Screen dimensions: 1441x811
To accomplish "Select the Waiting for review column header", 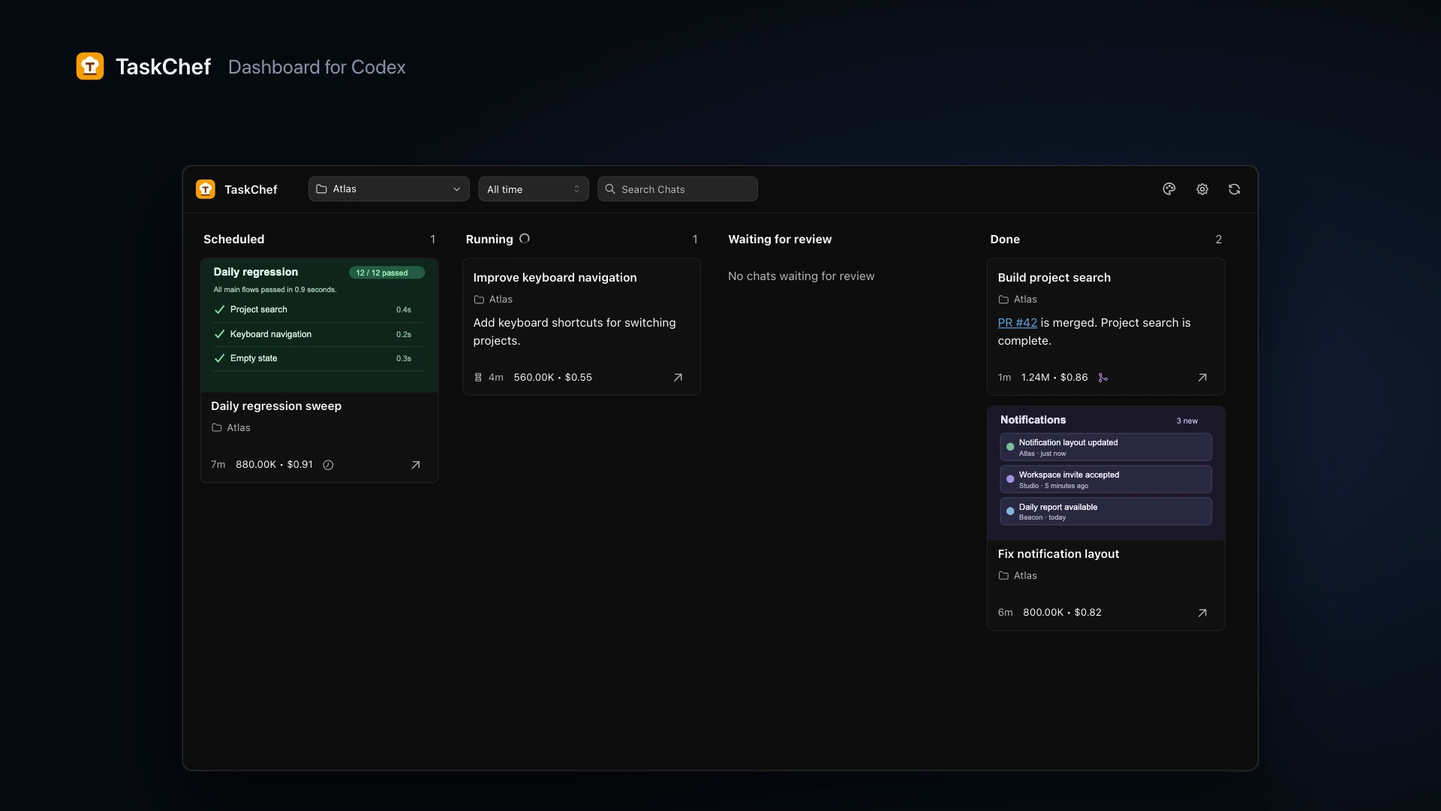I will 780,239.
